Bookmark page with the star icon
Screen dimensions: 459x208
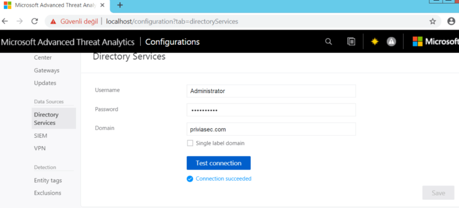click(x=433, y=21)
